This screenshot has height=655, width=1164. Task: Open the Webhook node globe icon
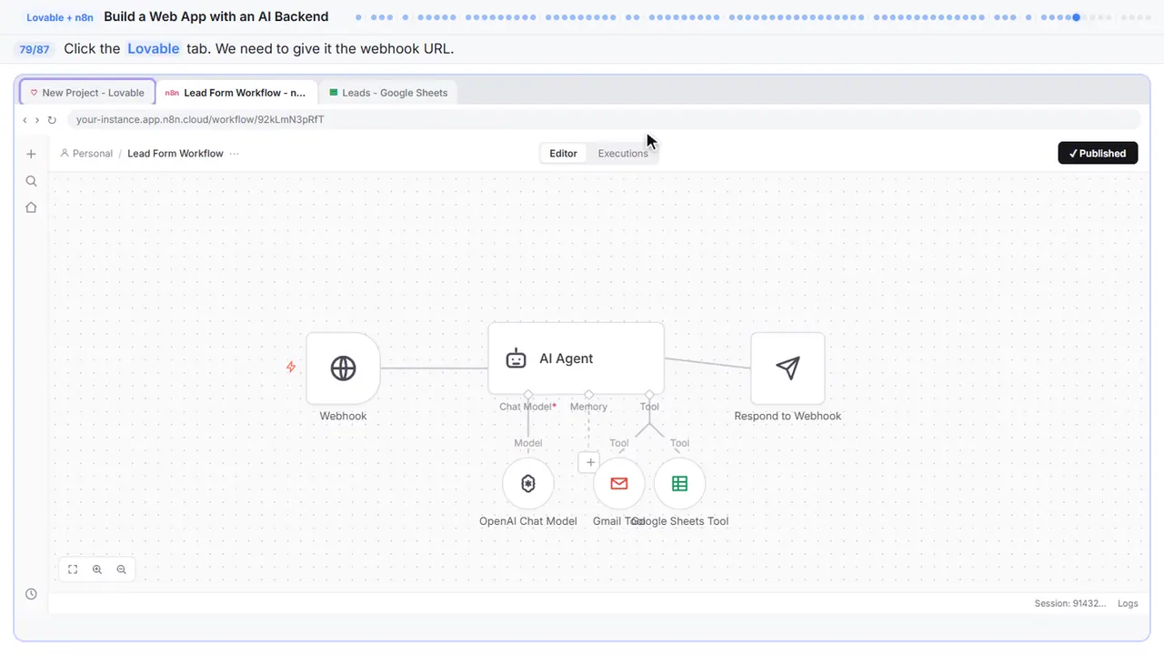(x=343, y=368)
